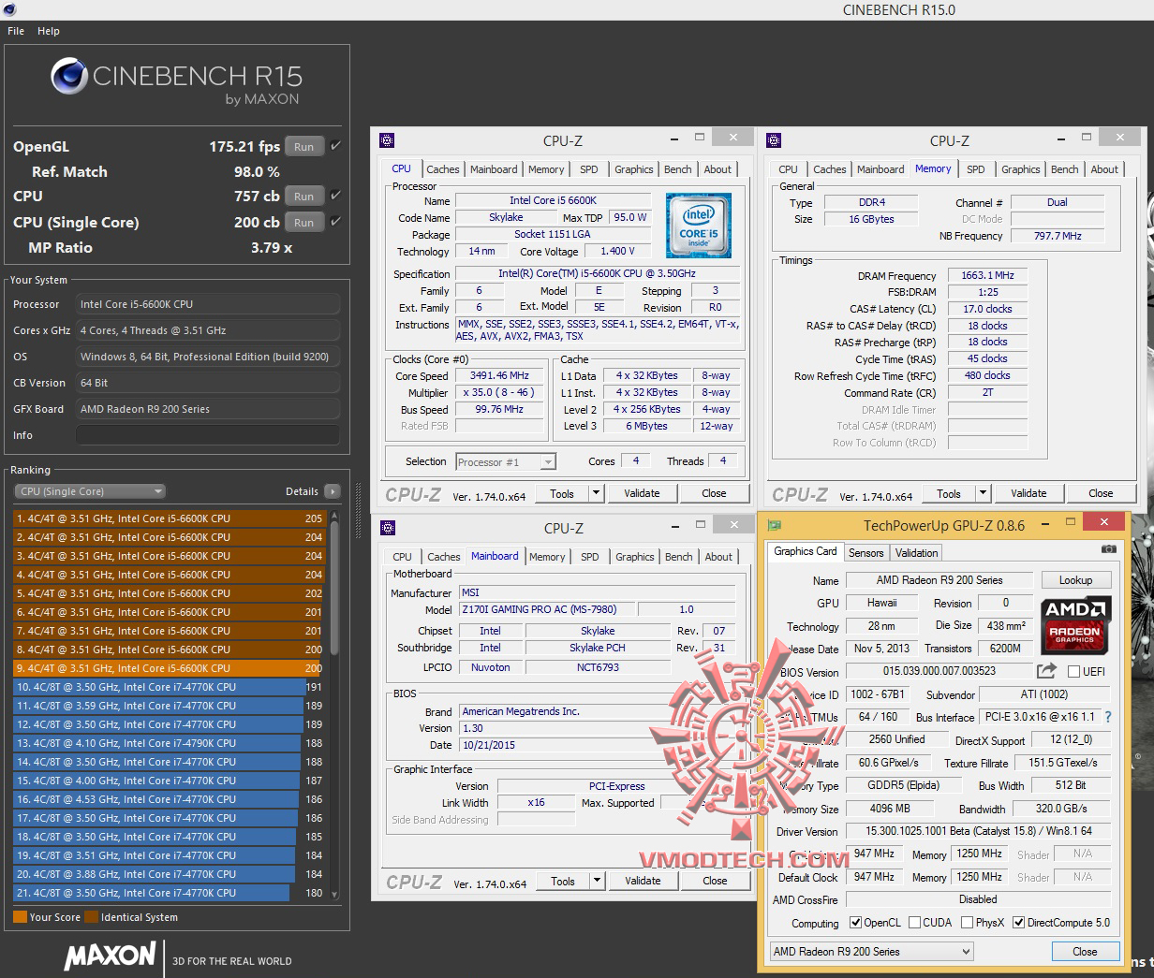Image resolution: width=1154 pixels, height=978 pixels.
Task: Open ranking Details arrow button
Action: point(333,491)
